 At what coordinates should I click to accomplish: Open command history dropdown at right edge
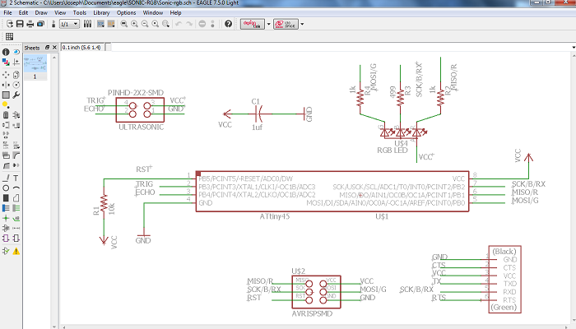tap(574, 48)
